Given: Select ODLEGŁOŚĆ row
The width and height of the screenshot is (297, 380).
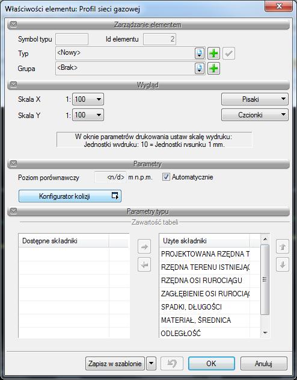Looking at the screenshot, I should [x=209, y=334].
